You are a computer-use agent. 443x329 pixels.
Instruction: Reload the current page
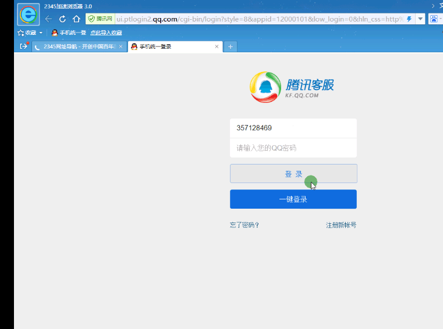[x=62, y=19]
